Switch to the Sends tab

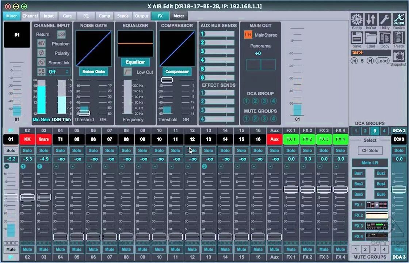123,16
